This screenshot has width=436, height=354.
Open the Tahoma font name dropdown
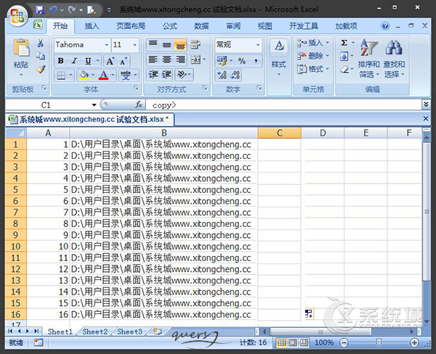(x=107, y=45)
